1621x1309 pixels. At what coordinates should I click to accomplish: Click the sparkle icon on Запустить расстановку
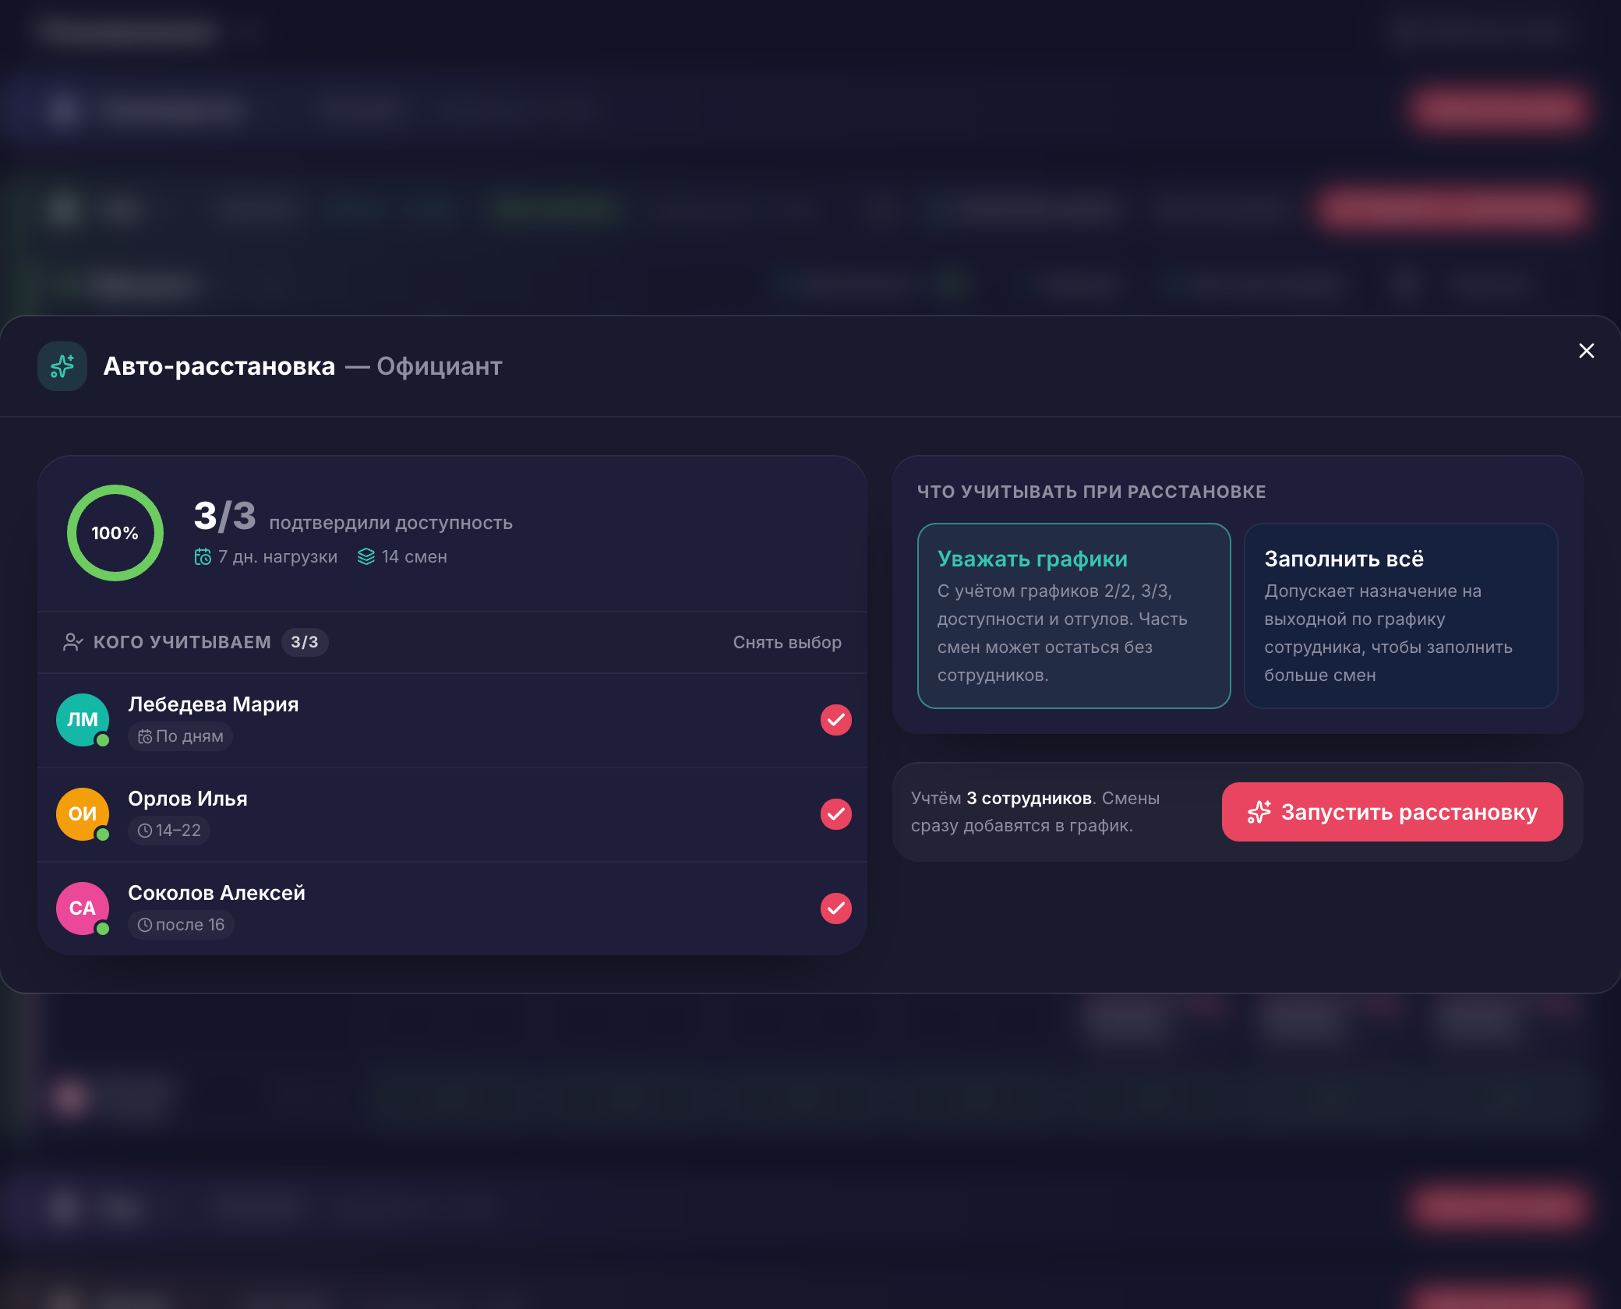coord(1259,812)
